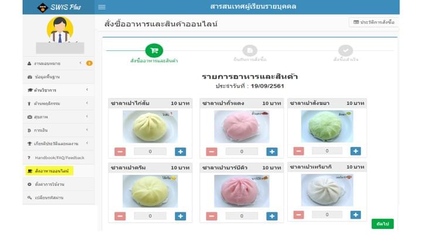Image resolution: width=422 pixels, height=237 pixels.
Task: Click quantity field for ซาลาเปาไก่สับ
Action: (150, 152)
